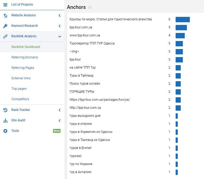Click anchor 'тур в Анталию'

[x=81, y=172]
